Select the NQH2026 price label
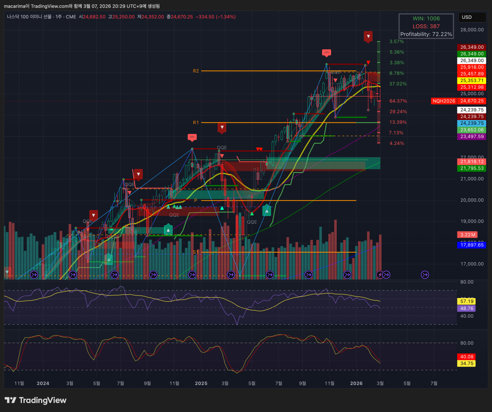492x412 pixels. point(444,101)
